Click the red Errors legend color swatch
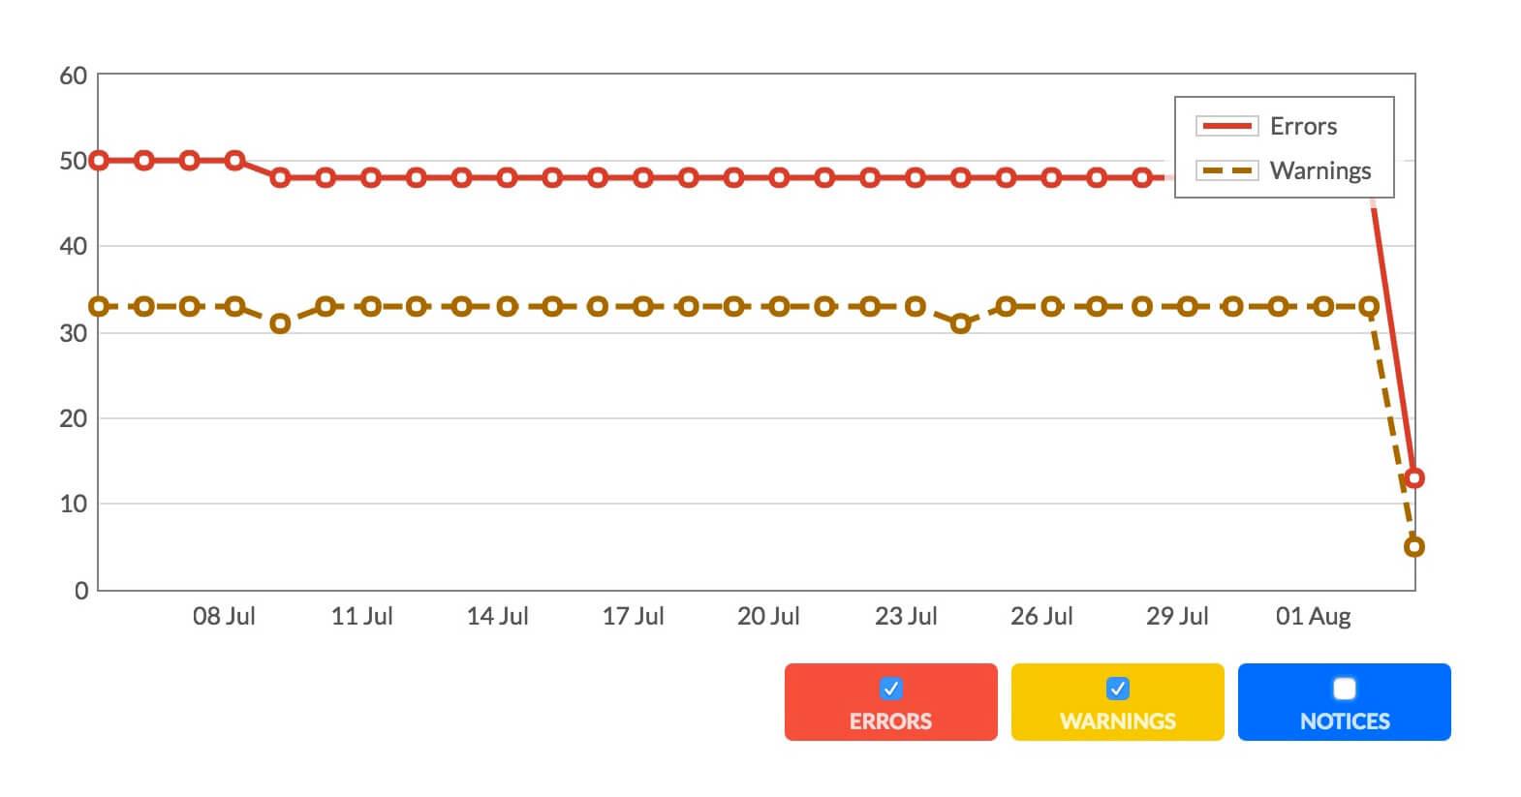This screenshot has height=797, width=1521. click(1226, 126)
